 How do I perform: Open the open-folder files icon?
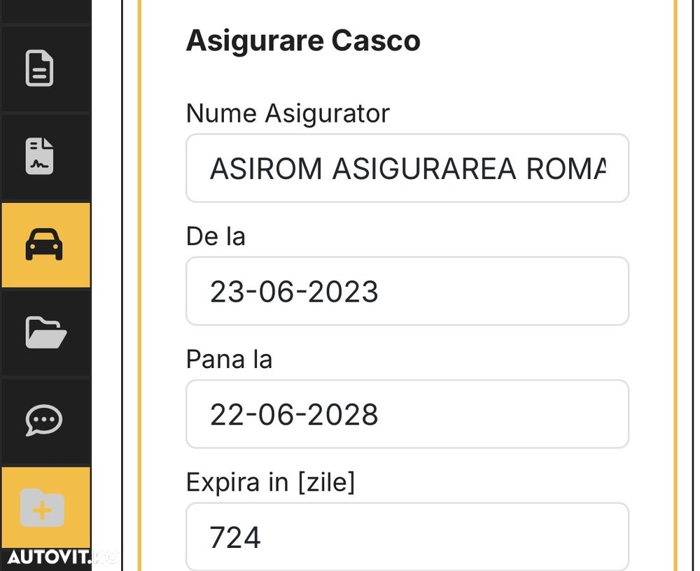[46, 332]
